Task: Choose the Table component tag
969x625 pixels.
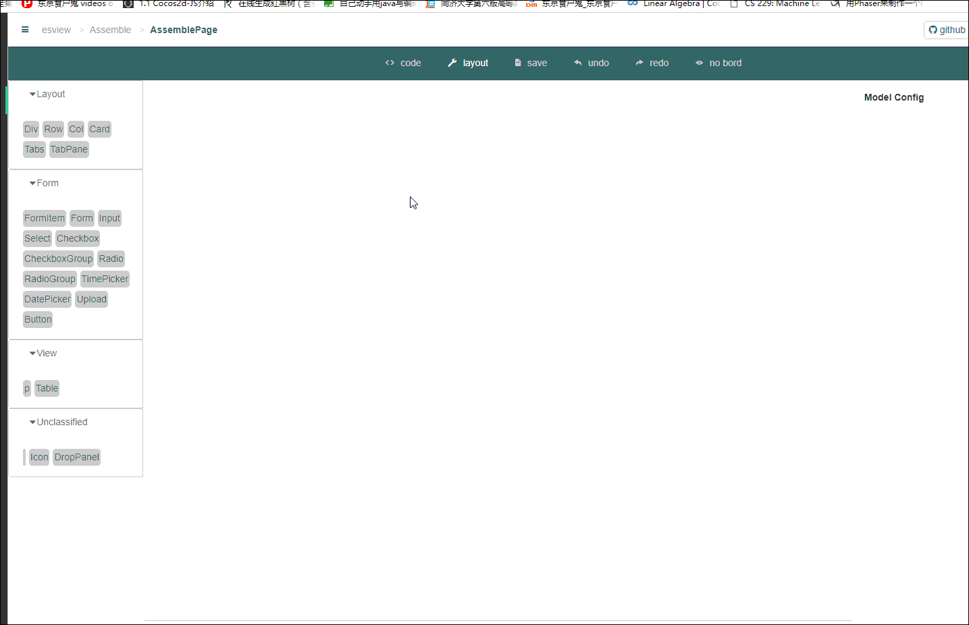Action: [47, 388]
